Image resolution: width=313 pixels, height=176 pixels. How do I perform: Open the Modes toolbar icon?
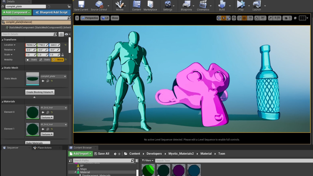[x=120, y=6]
